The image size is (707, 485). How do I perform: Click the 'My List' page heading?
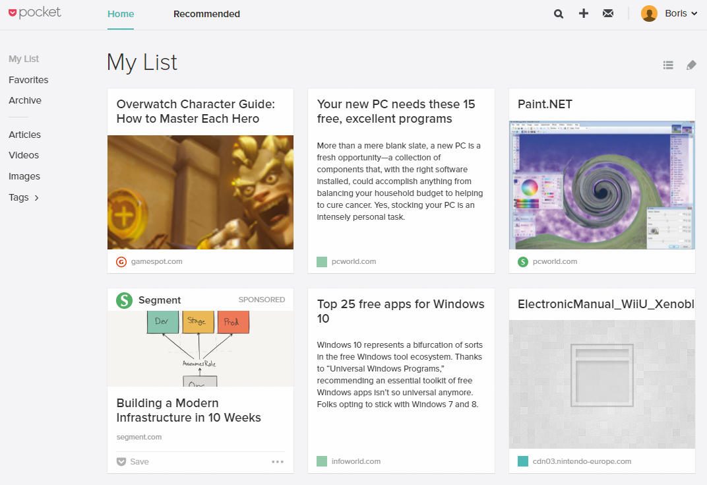click(x=142, y=62)
